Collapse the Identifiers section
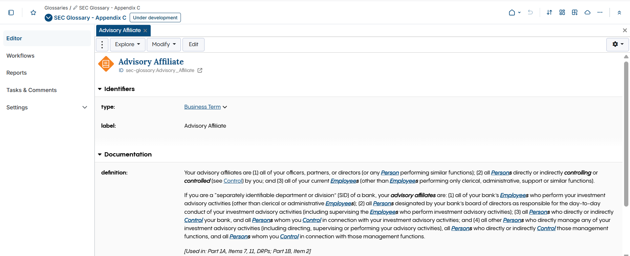630x256 pixels. pyautogui.click(x=100, y=89)
